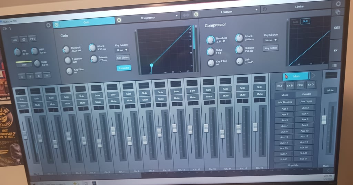The width and height of the screenshot is (353, 185).
Task: Select the Sub B mix
Action: [304, 153]
